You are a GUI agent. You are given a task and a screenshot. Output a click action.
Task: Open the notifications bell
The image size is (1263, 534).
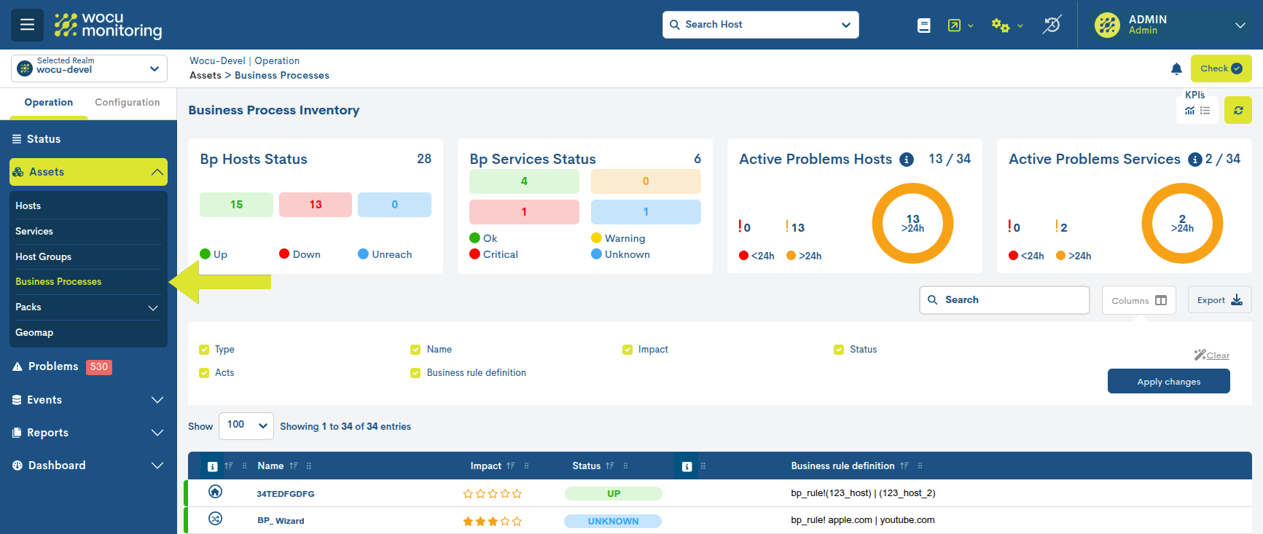click(1176, 68)
